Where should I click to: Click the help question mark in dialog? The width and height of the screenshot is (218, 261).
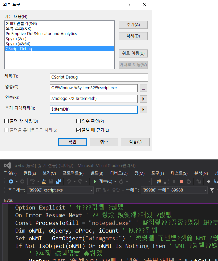point(129,4)
